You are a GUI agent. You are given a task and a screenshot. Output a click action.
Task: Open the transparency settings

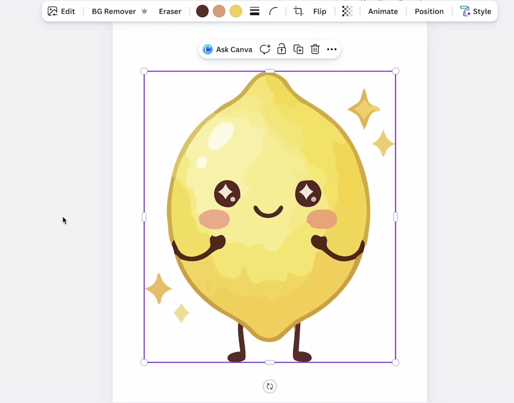coord(347,11)
